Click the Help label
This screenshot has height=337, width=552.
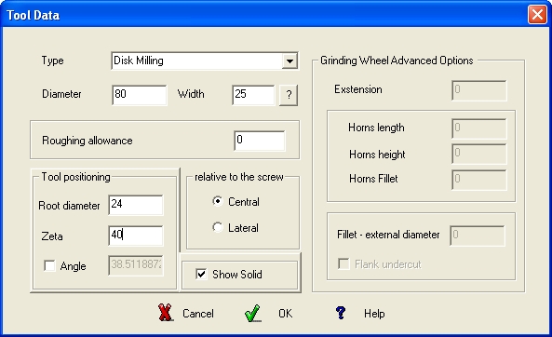click(374, 314)
